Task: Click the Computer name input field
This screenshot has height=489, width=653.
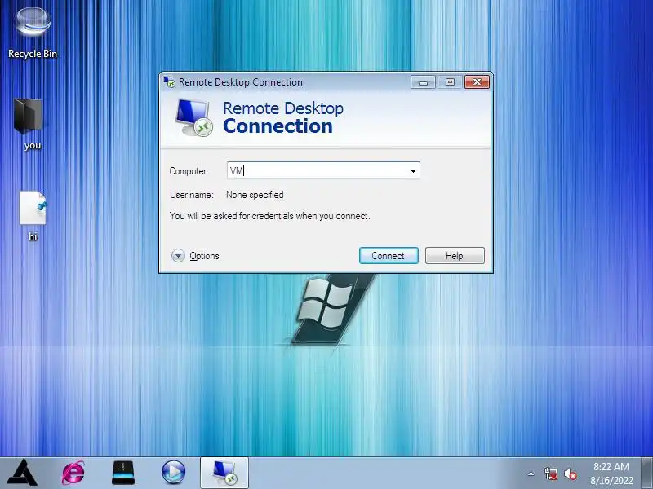Action: pyautogui.click(x=323, y=170)
